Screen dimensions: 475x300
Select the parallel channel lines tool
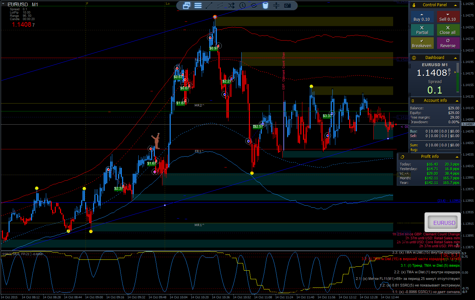coord(220,6)
